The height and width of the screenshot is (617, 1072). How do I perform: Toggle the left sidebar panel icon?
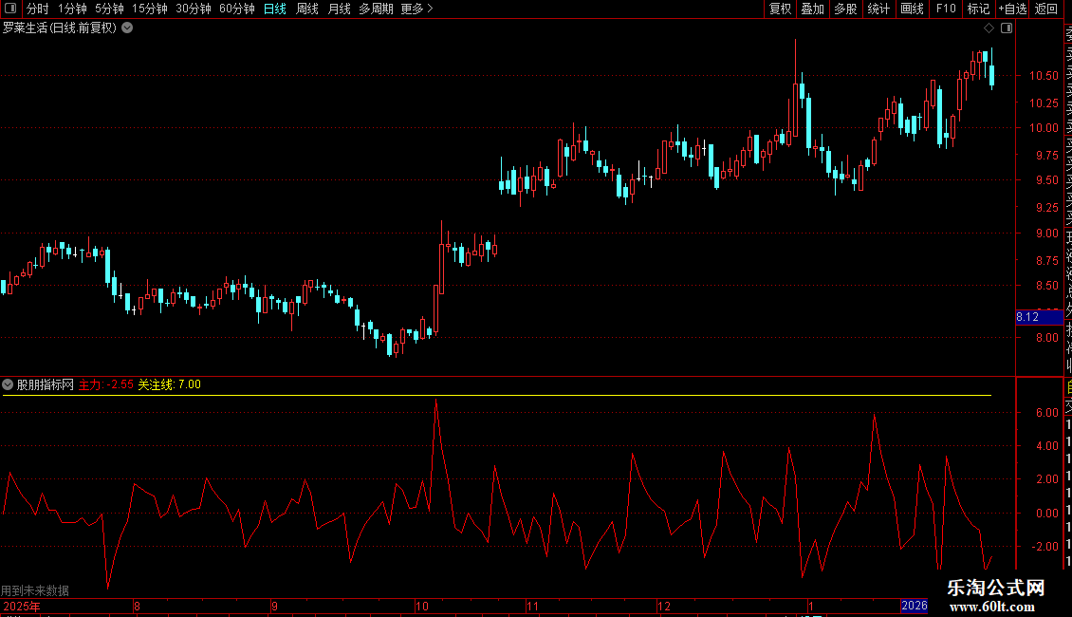click(x=10, y=9)
